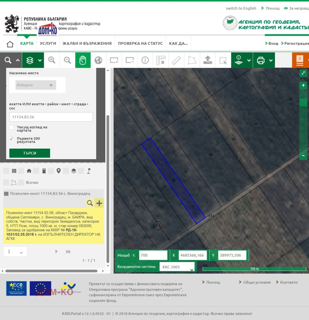Screen dimensions: 309x320
Task: Expand the KKC 2005 coordinate system dropdown
Action: (x=178, y=267)
